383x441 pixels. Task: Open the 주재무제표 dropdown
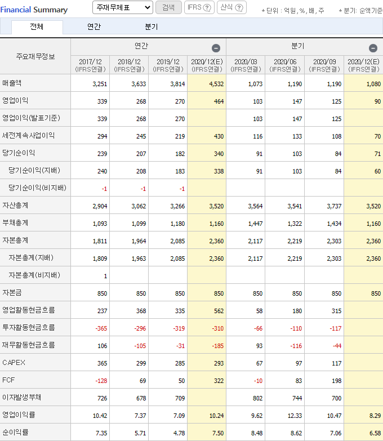123,7
